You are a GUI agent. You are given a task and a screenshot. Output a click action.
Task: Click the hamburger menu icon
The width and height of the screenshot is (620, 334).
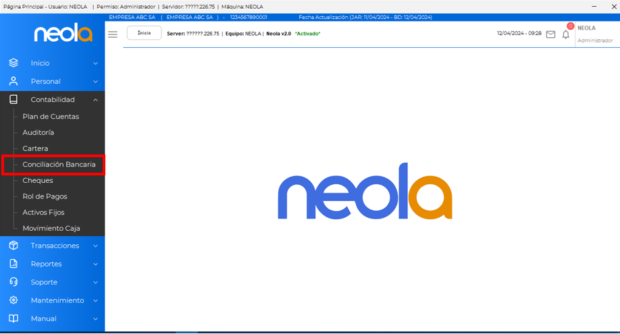[113, 34]
